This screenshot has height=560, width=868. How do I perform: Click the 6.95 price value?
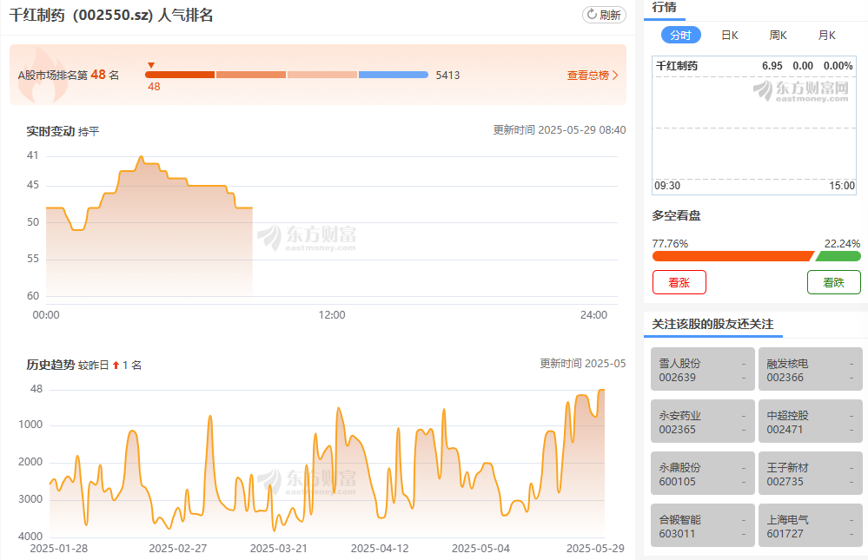[x=772, y=66]
